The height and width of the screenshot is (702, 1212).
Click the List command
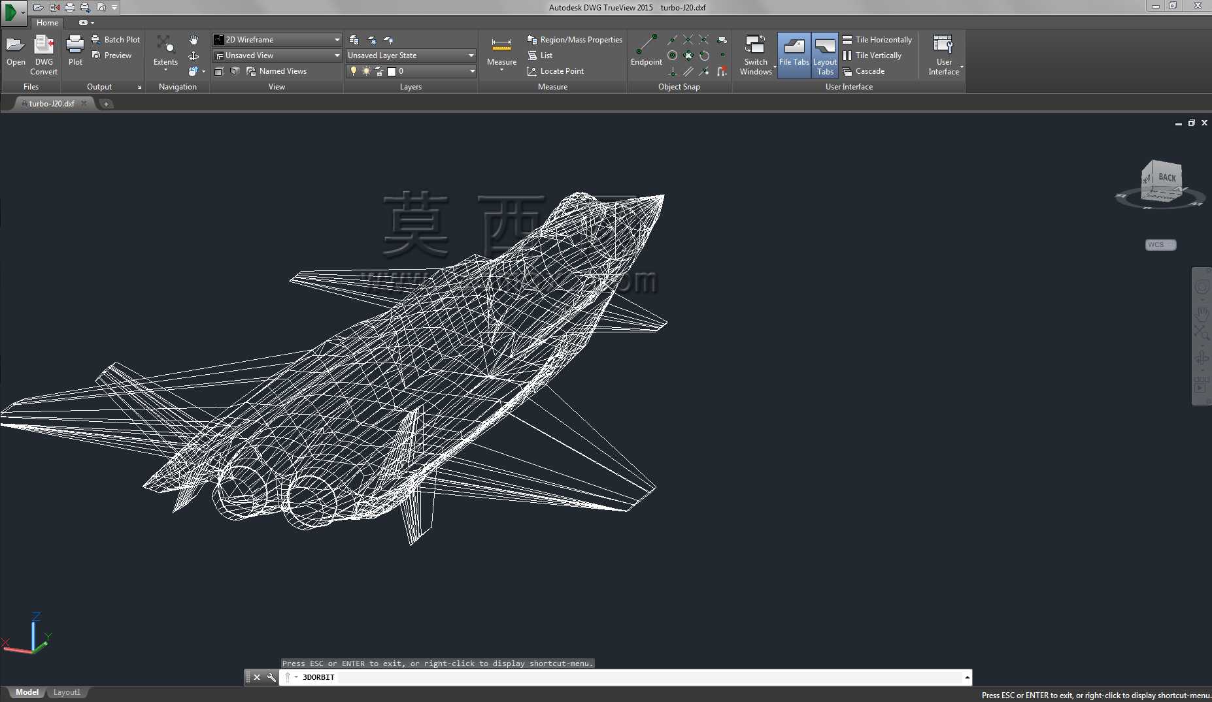pyautogui.click(x=540, y=56)
